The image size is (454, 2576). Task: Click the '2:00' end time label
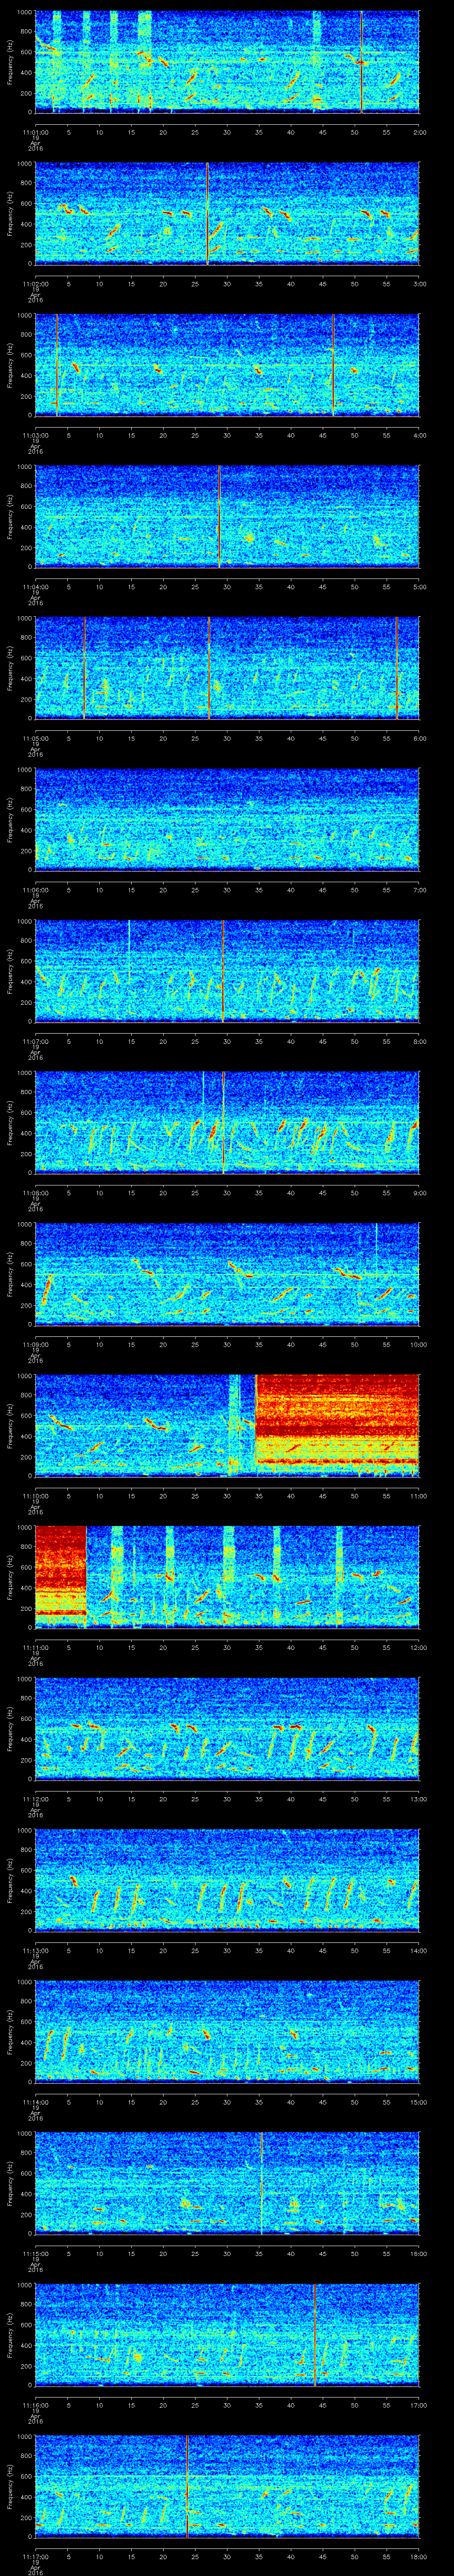pos(419,131)
